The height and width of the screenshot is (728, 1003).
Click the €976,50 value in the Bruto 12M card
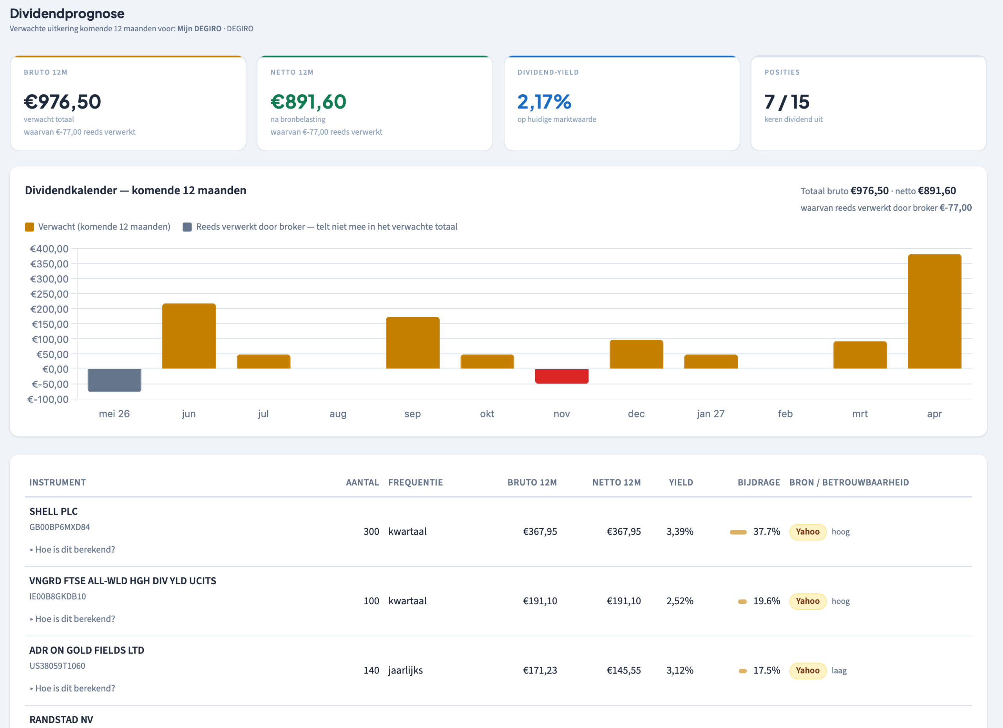(x=62, y=102)
